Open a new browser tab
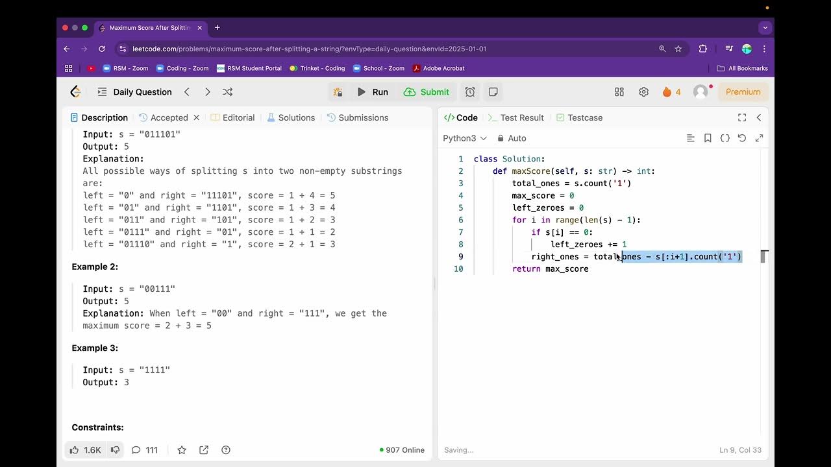831x467 pixels. (x=217, y=28)
